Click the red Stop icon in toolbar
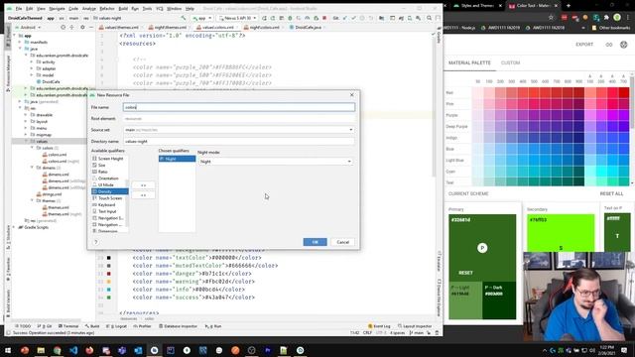Viewport: 635px width, 357px height. (324, 18)
